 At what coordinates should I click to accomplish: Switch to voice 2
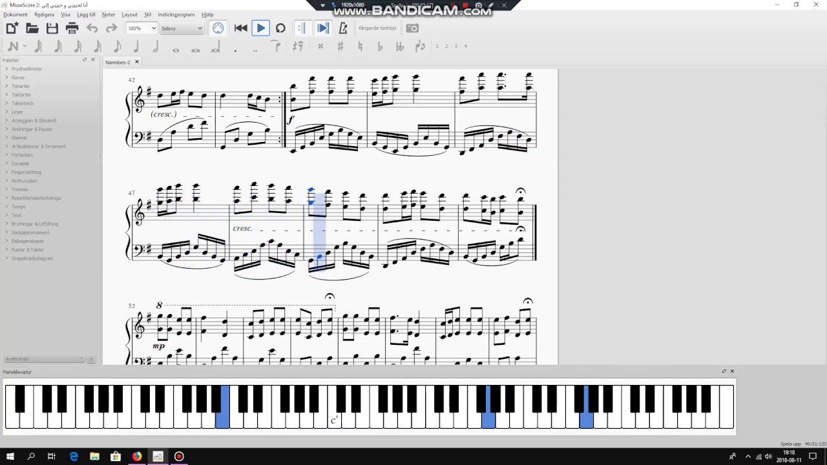(x=446, y=46)
